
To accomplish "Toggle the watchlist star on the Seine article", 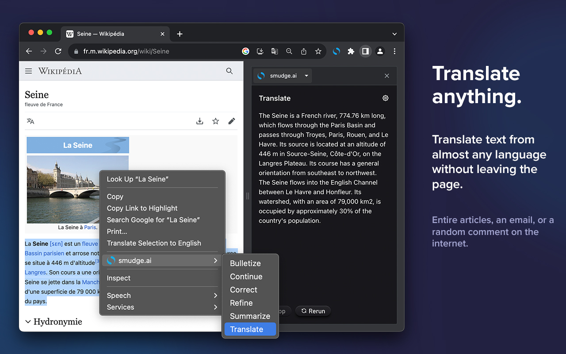I will [215, 121].
